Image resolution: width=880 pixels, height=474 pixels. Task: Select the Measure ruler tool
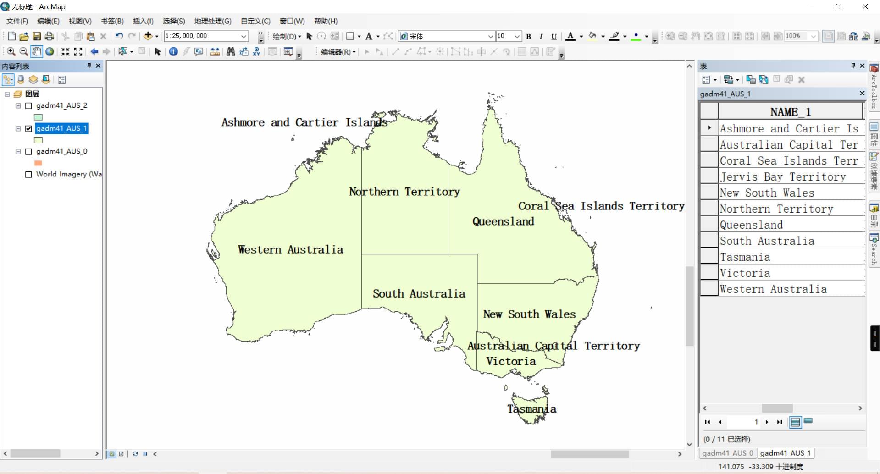[x=215, y=52]
